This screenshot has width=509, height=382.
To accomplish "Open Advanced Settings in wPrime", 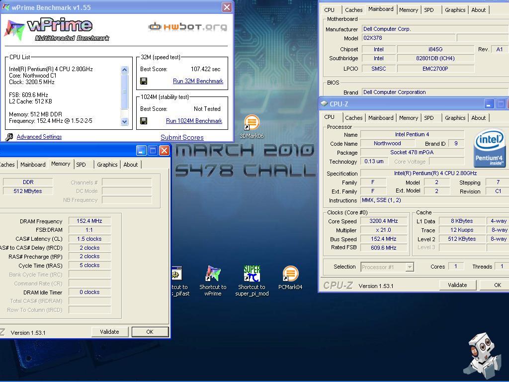I will [39, 137].
